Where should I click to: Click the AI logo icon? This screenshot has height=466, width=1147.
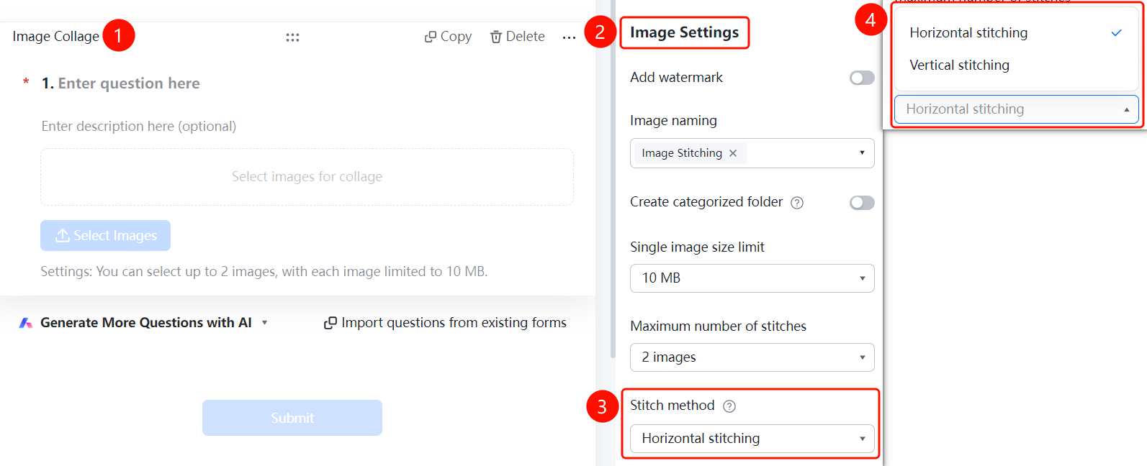pyautogui.click(x=26, y=323)
